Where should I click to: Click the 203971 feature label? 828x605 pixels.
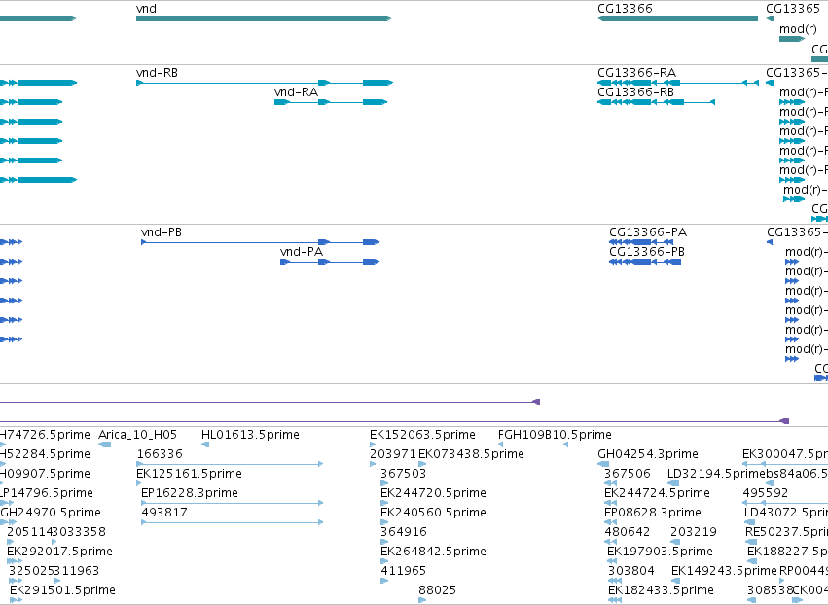(393, 454)
